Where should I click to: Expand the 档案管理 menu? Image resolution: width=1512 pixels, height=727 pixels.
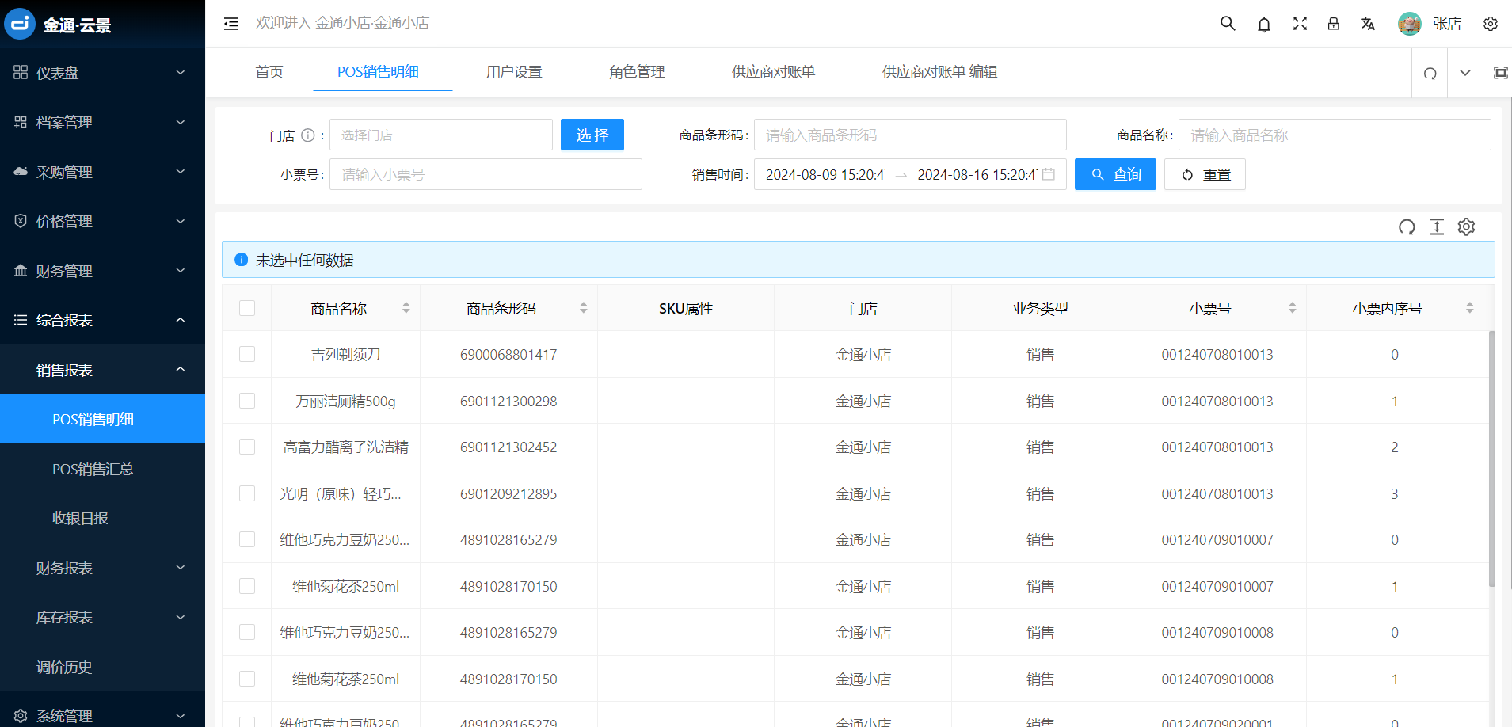click(x=102, y=123)
